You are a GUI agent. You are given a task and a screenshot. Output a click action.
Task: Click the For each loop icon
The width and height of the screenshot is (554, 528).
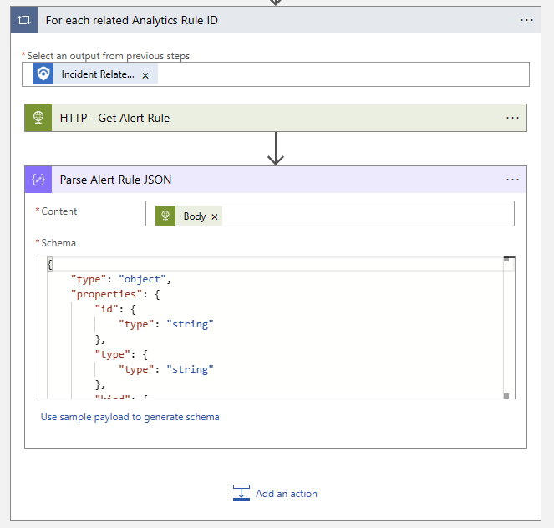coord(24,20)
